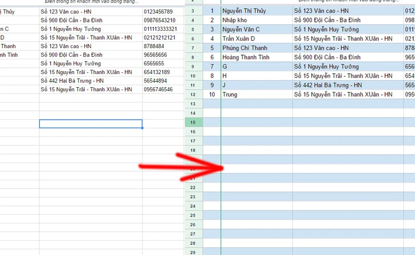This screenshot has height=255, width=415.
Task: Select row header 12 in right sheet
Action: [x=193, y=94]
